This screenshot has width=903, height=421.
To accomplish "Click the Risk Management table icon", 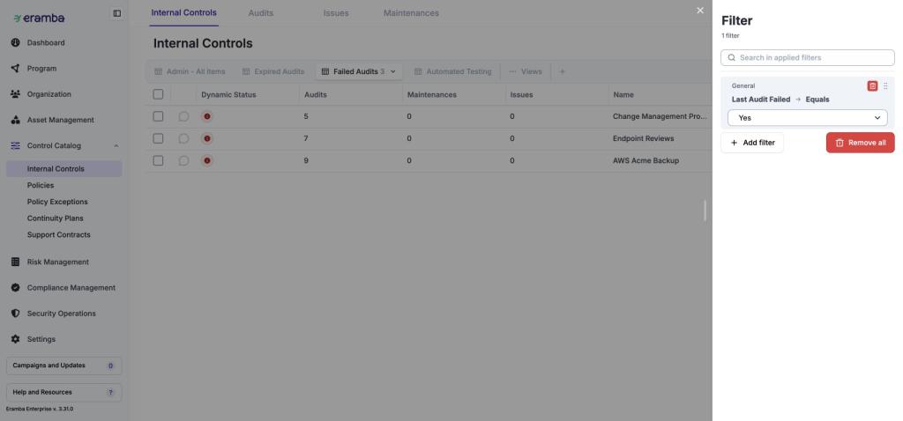I will click(x=16, y=262).
